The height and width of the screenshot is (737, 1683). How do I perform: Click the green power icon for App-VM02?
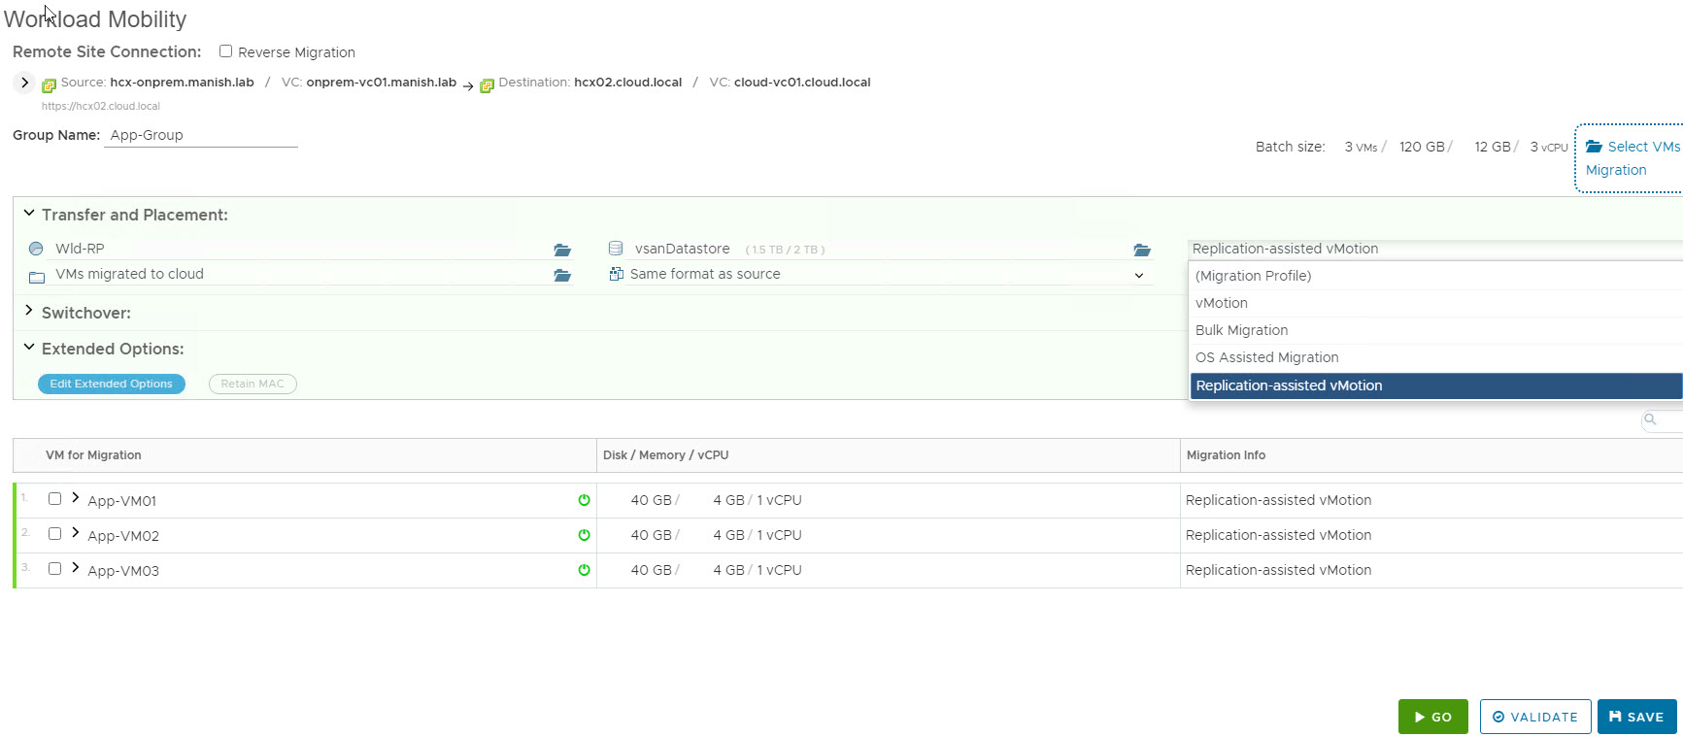584,535
